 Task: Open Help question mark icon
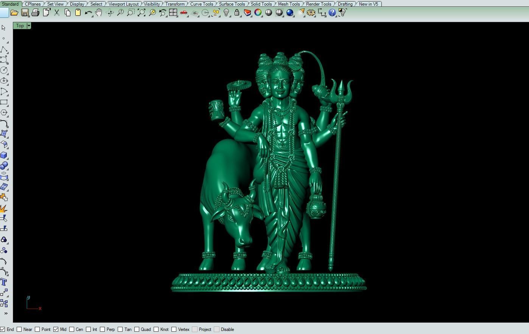[x=332, y=12]
